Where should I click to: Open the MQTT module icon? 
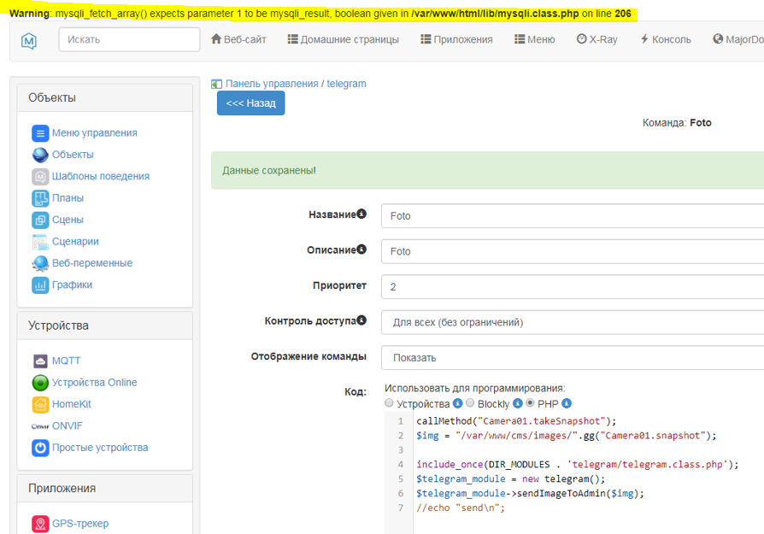coord(40,361)
